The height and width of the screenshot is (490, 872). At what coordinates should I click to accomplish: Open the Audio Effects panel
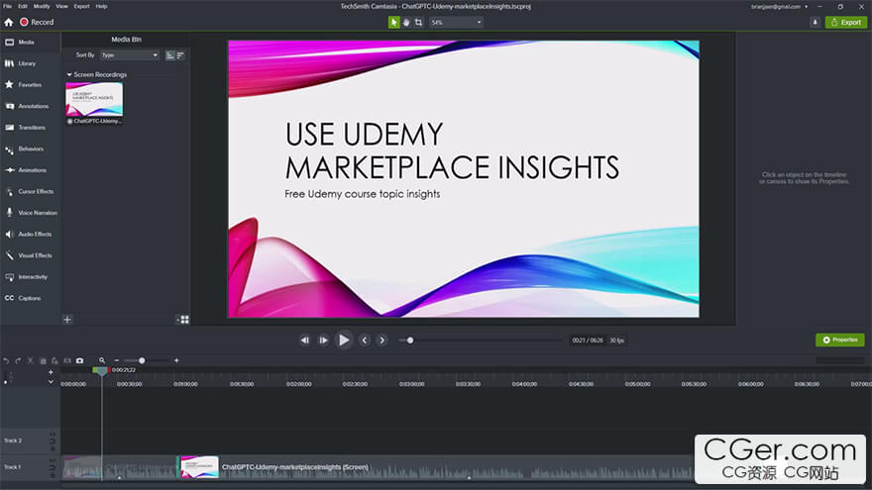coord(30,234)
